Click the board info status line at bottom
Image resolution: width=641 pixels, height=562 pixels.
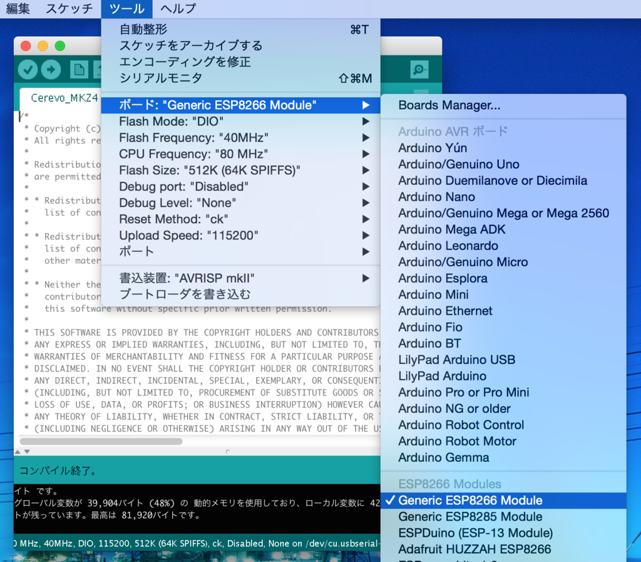(197, 544)
